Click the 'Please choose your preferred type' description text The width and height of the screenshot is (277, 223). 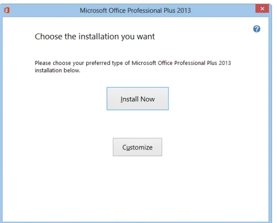133,67
